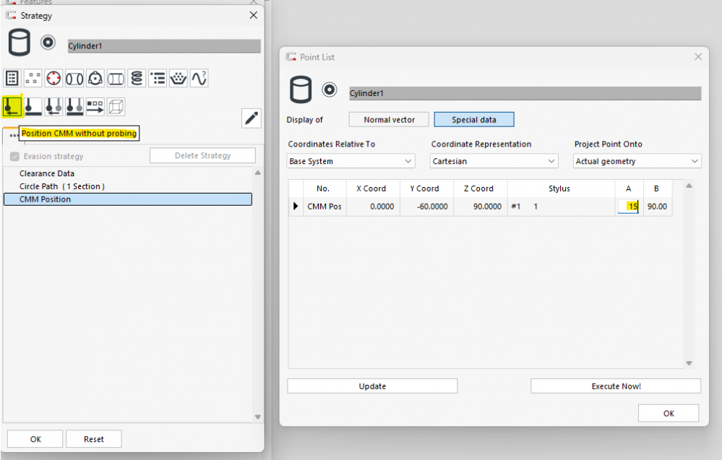Toggle the Evasion strategy checkbox
Viewport: 722px width, 460px height.
14,156
